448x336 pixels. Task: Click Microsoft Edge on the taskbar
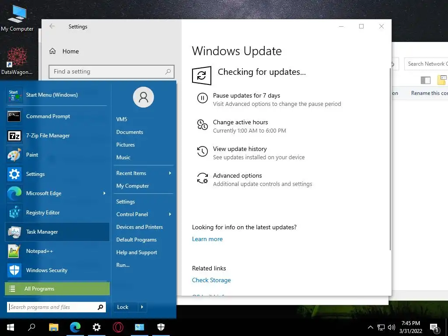click(x=75, y=327)
